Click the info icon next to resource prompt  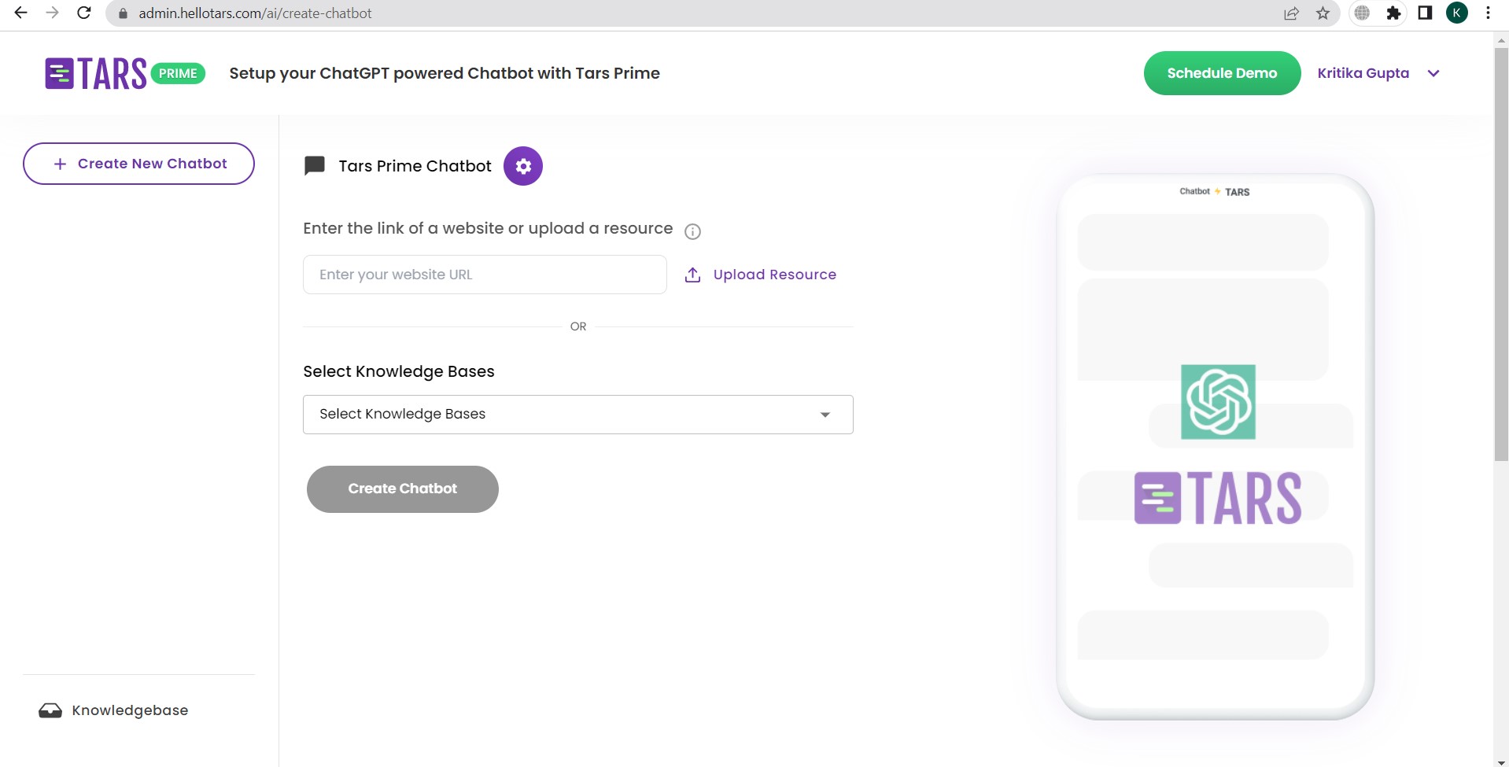coord(692,231)
